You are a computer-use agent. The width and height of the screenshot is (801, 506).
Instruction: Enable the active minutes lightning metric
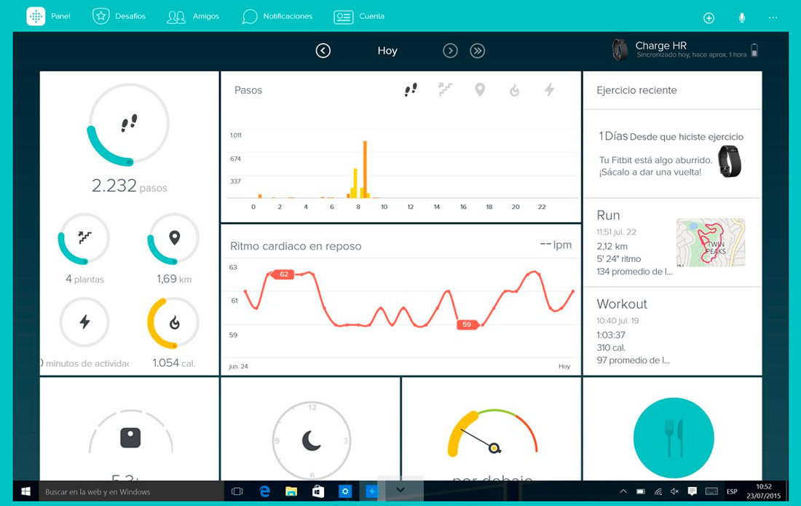[x=550, y=90]
